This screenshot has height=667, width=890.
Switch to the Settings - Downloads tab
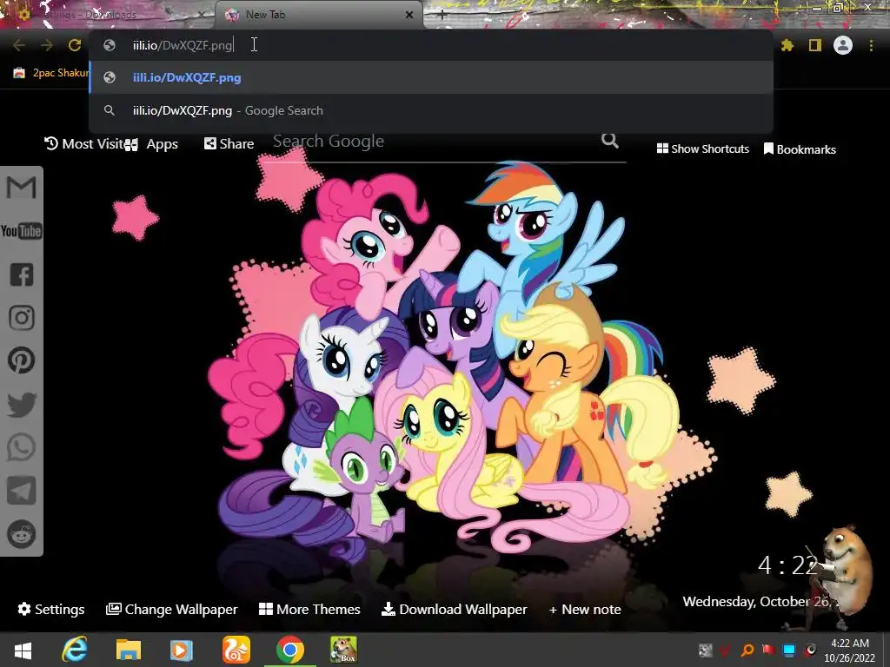[x=108, y=15]
